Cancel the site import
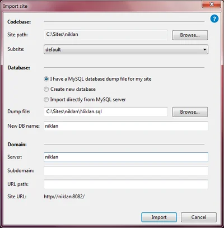The image size is (224, 228). click(199, 217)
